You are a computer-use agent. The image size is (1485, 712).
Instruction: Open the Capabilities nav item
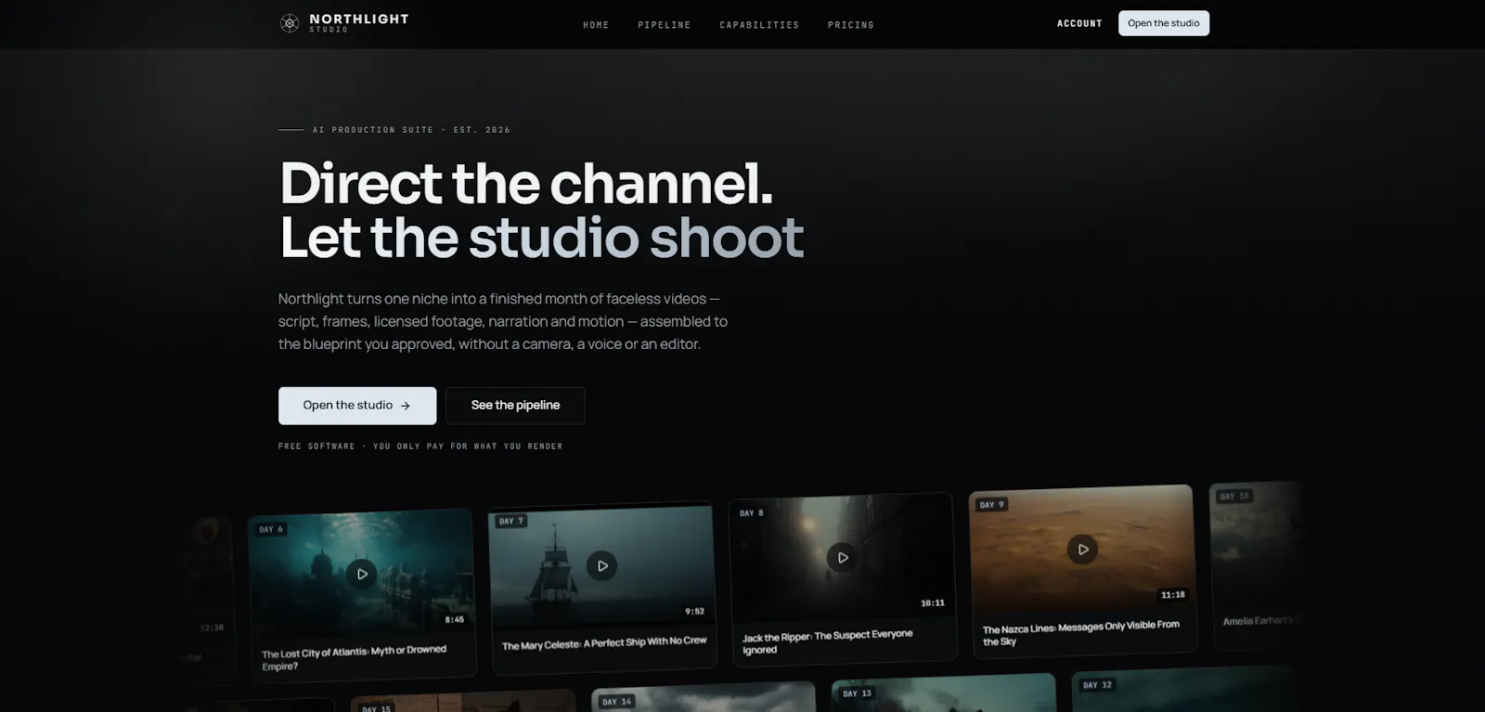pyautogui.click(x=759, y=25)
